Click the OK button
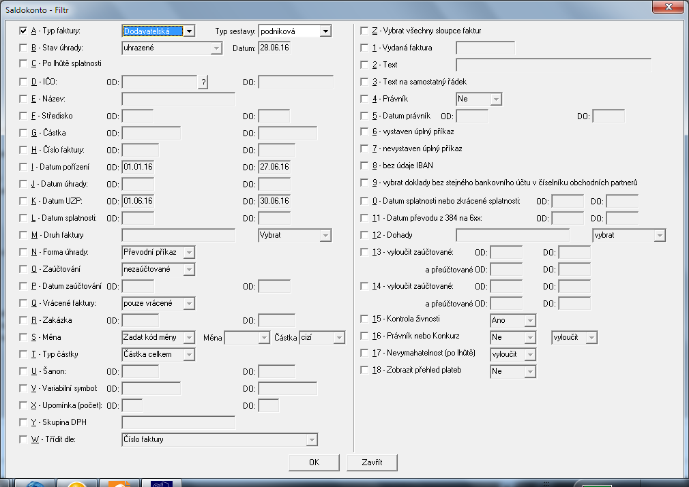 [314, 462]
